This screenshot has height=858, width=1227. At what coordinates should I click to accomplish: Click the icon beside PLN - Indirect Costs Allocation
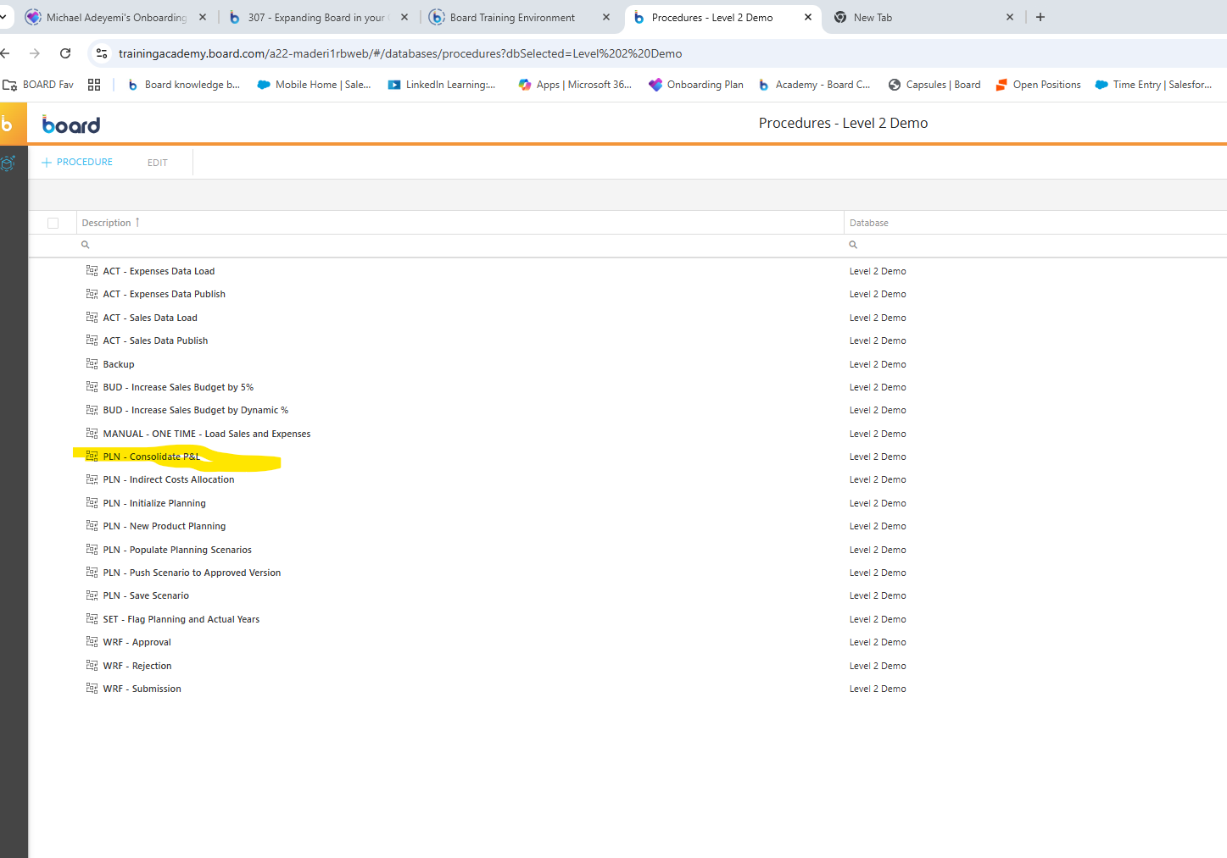tap(92, 479)
